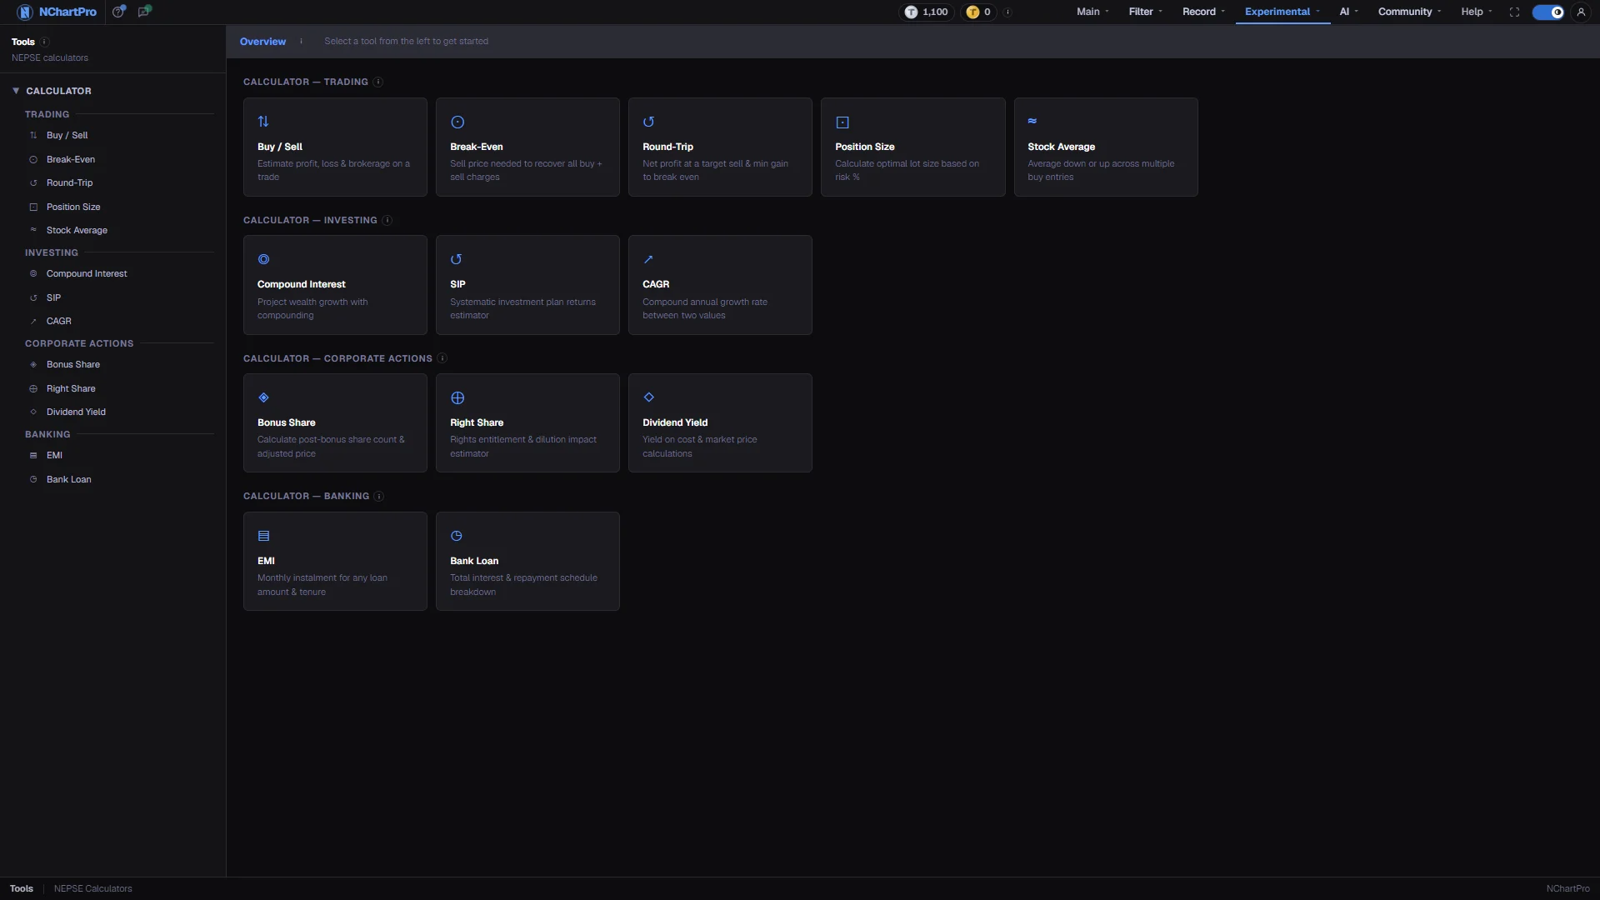Select Buy / Sell in sidebar
Screen dimensions: 1600x900
112,135
